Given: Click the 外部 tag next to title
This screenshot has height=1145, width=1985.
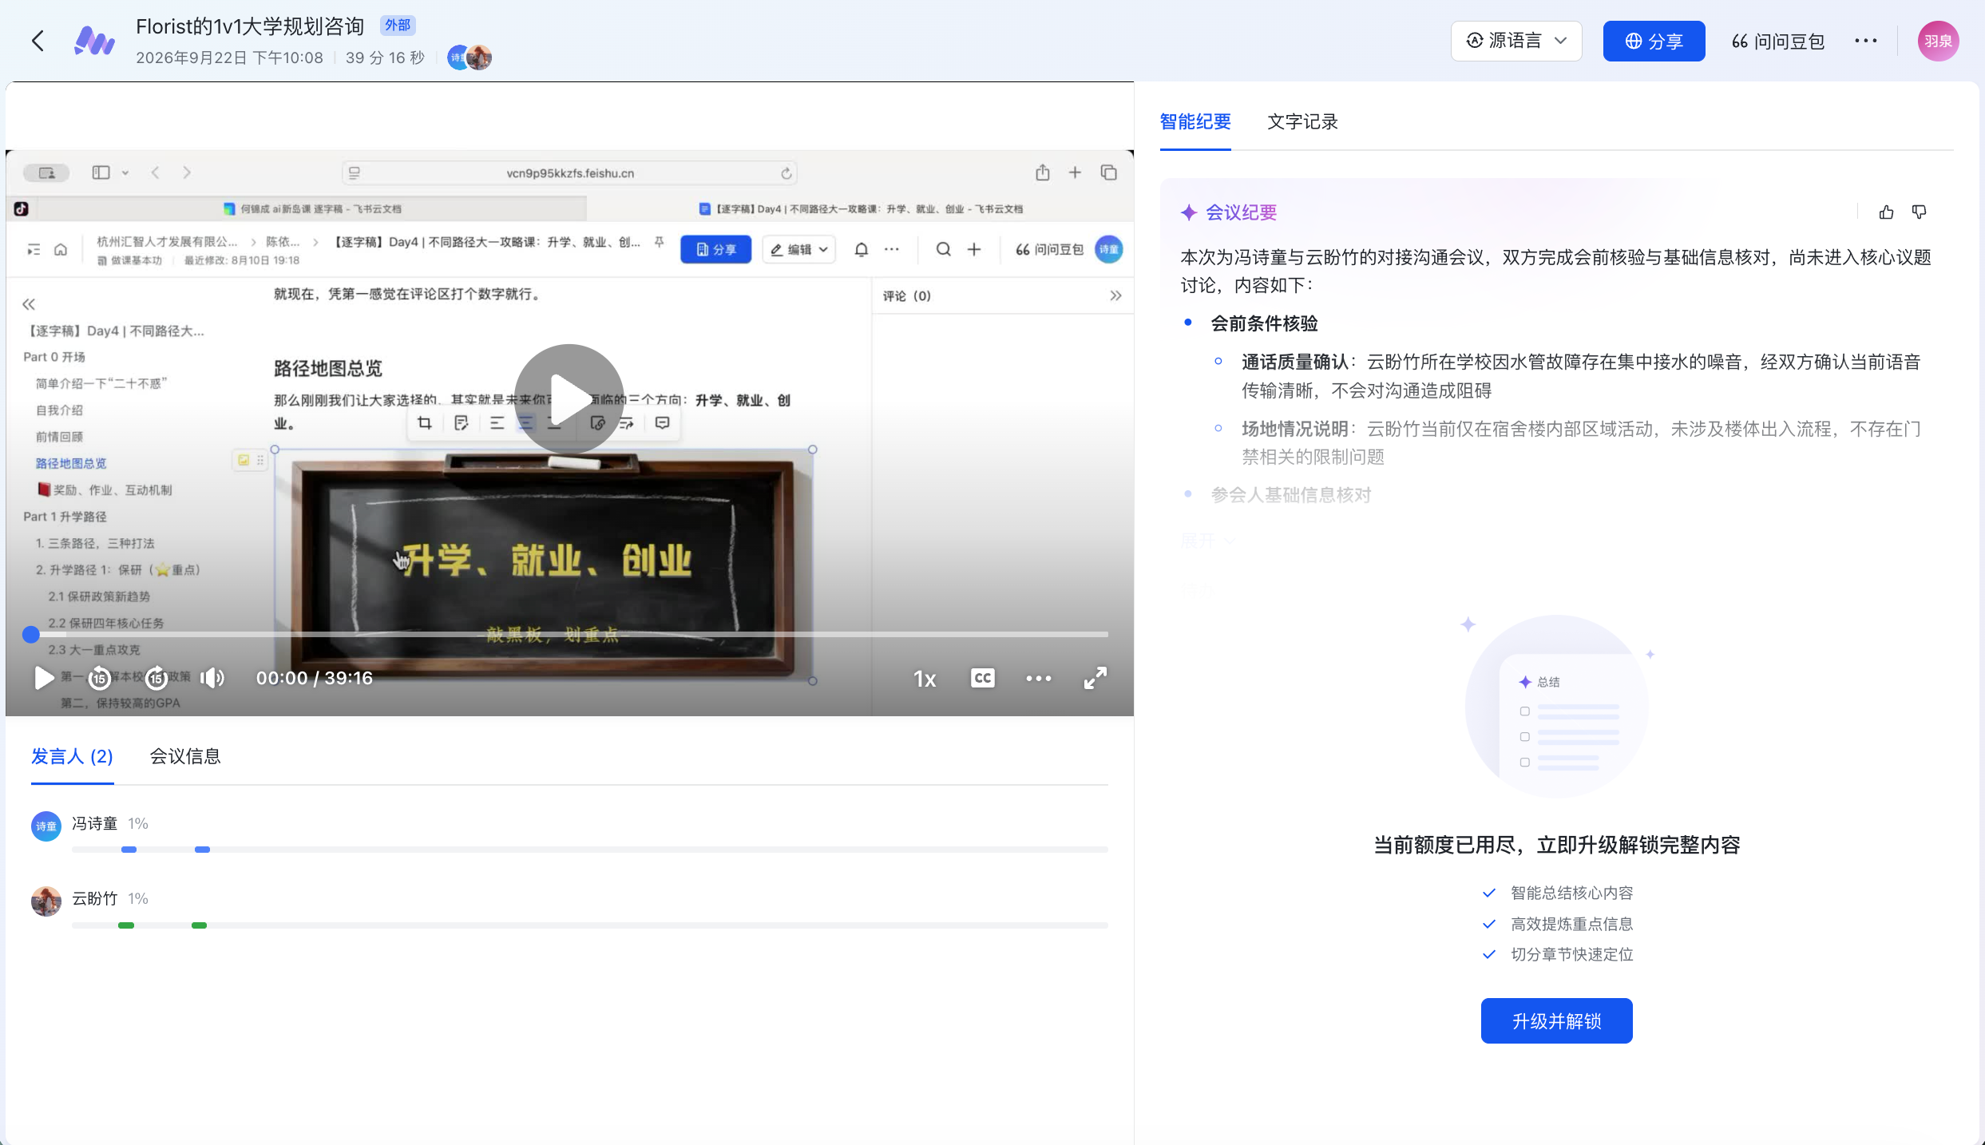Looking at the screenshot, I should [x=398, y=26].
